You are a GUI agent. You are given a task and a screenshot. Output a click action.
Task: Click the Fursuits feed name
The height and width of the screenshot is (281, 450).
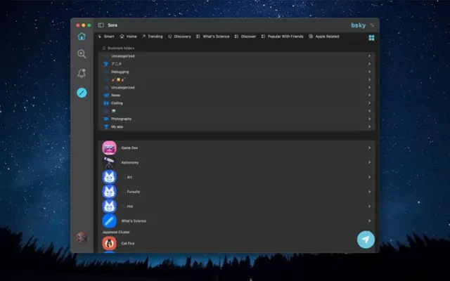[134, 192]
